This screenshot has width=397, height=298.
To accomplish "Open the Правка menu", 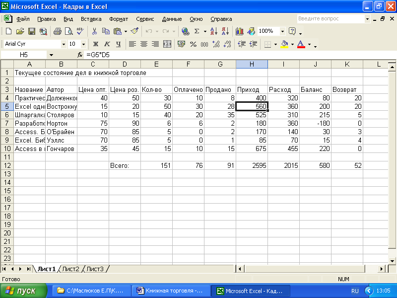I will [x=47, y=19].
